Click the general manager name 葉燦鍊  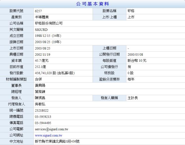(40, 92)
